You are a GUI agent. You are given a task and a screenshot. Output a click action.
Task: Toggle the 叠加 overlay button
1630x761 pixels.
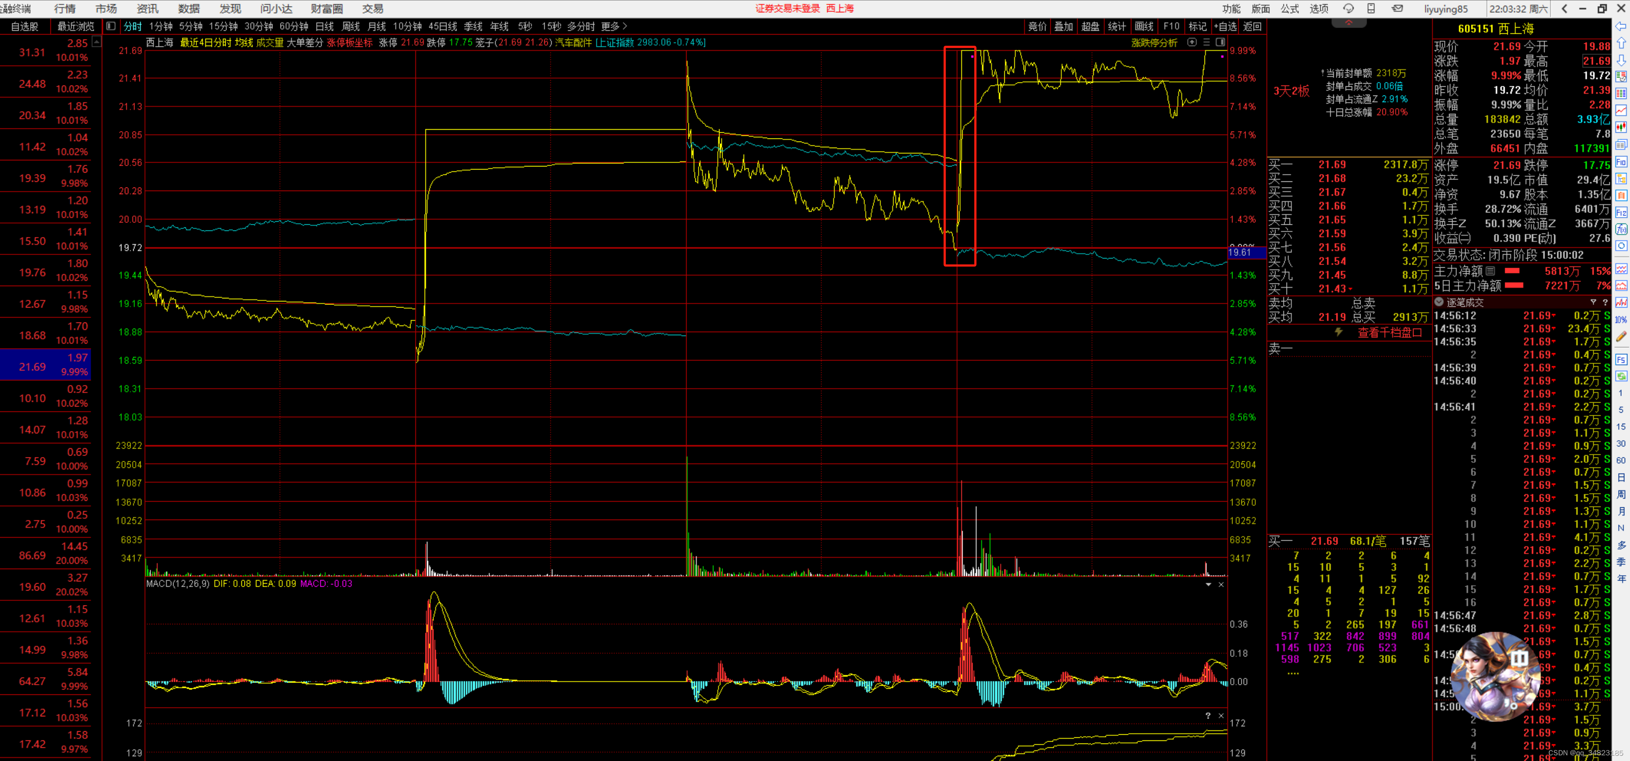pyautogui.click(x=1064, y=27)
